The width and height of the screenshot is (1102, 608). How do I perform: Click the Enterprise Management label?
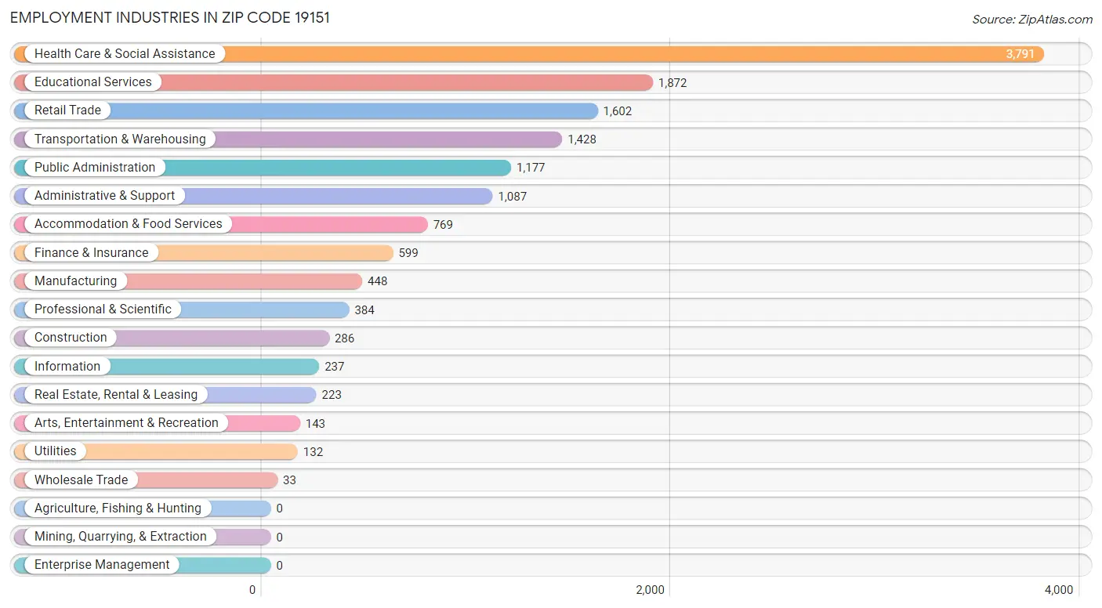102,565
